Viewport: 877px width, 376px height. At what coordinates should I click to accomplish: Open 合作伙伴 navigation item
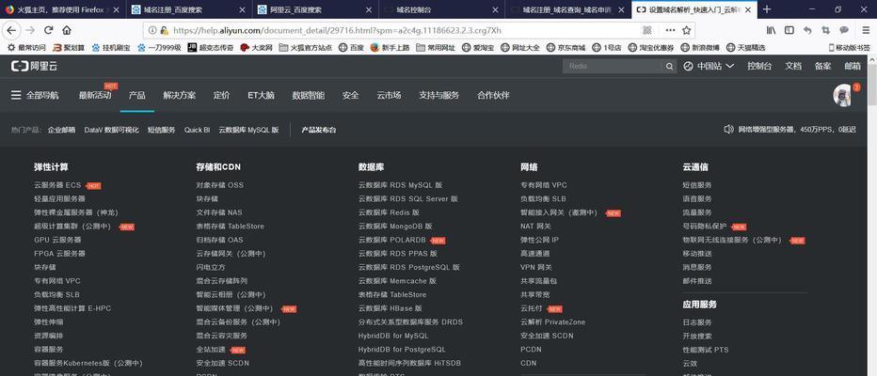[x=493, y=96]
